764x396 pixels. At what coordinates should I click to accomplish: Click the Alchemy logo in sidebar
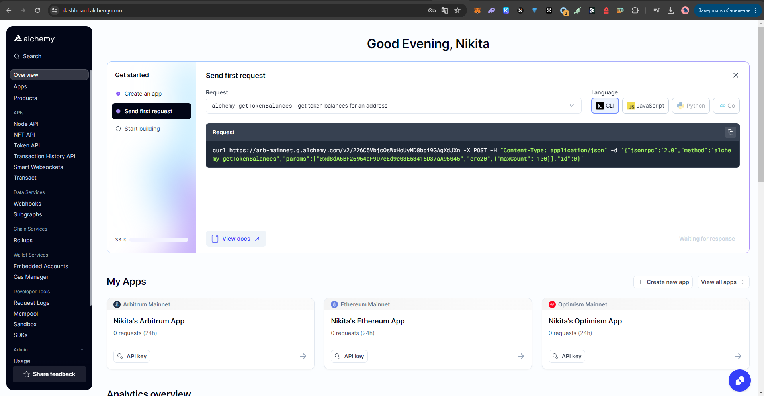(34, 39)
